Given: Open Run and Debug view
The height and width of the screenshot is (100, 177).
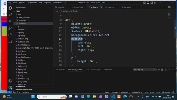Looking at the screenshot, I should [10, 28].
